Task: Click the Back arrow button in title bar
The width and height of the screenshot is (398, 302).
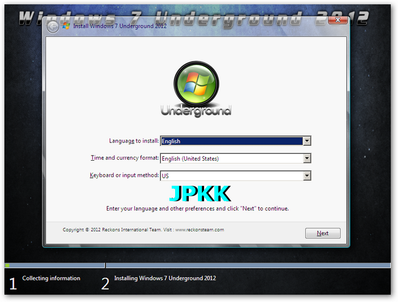Action: click(53, 27)
